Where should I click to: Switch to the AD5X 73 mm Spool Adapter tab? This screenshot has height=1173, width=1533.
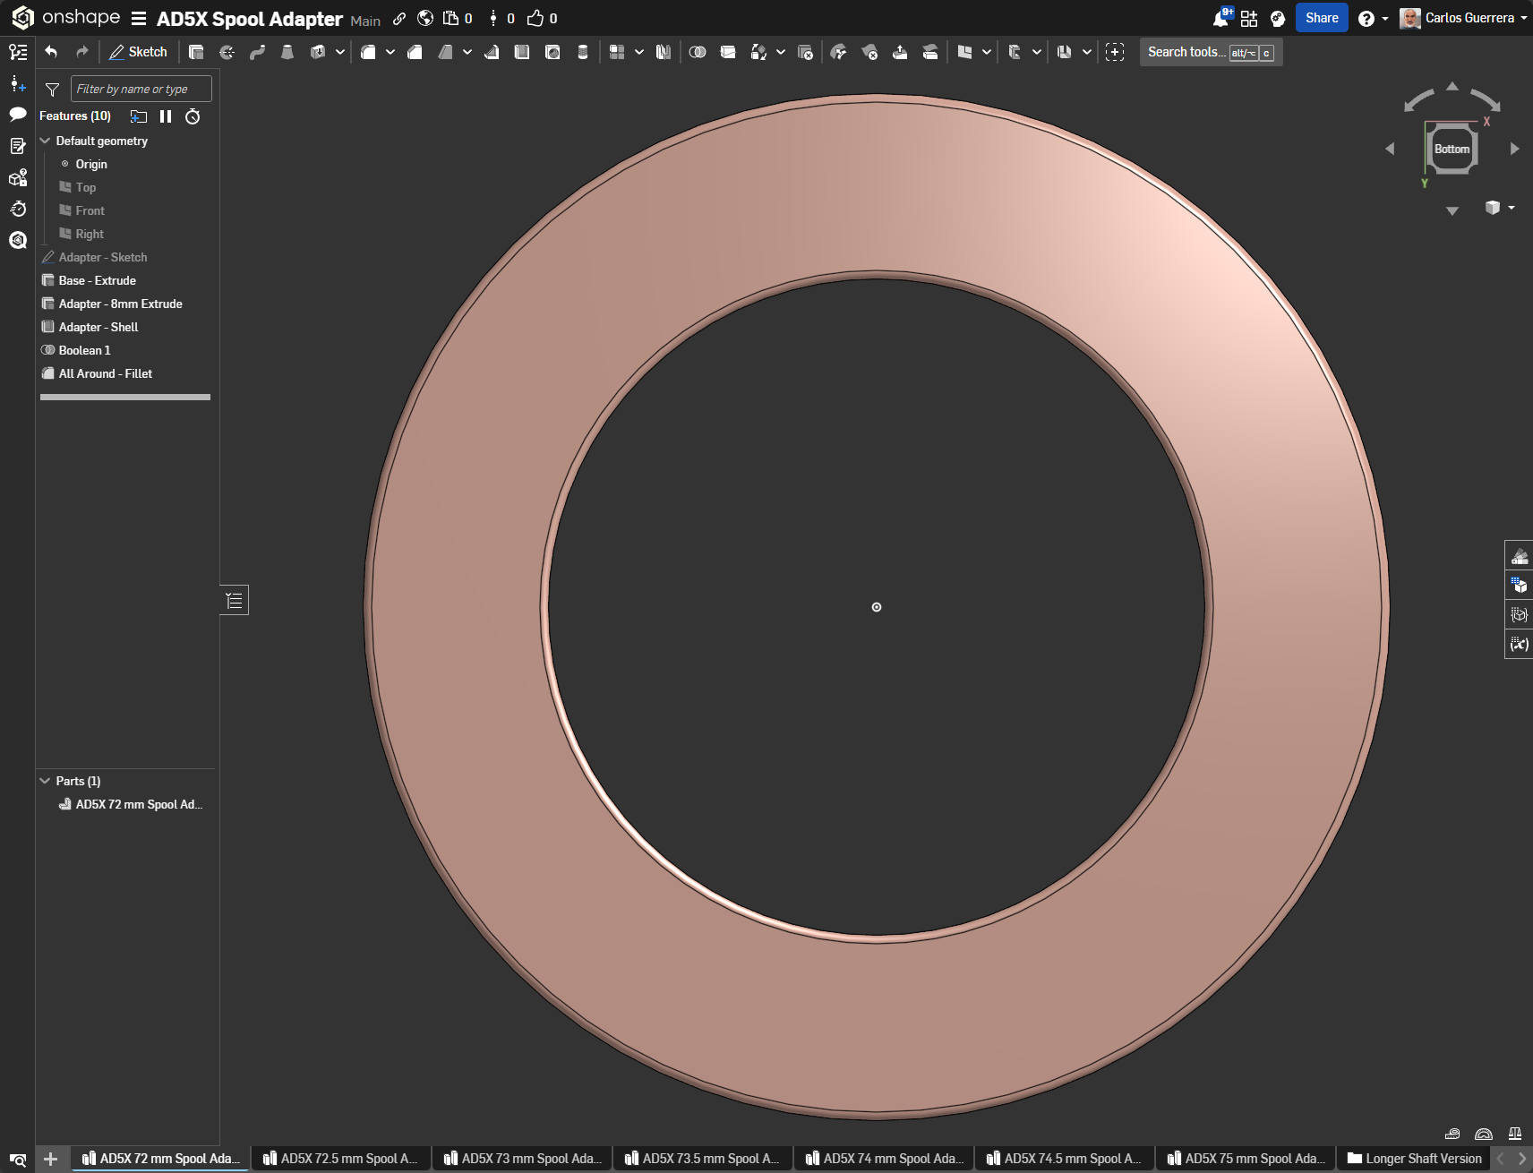click(x=523, y=1159)
